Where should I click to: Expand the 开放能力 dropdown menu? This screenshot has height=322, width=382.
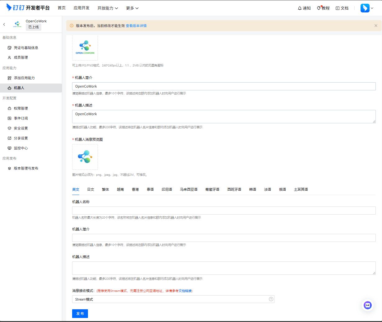[x=108, y=8]
